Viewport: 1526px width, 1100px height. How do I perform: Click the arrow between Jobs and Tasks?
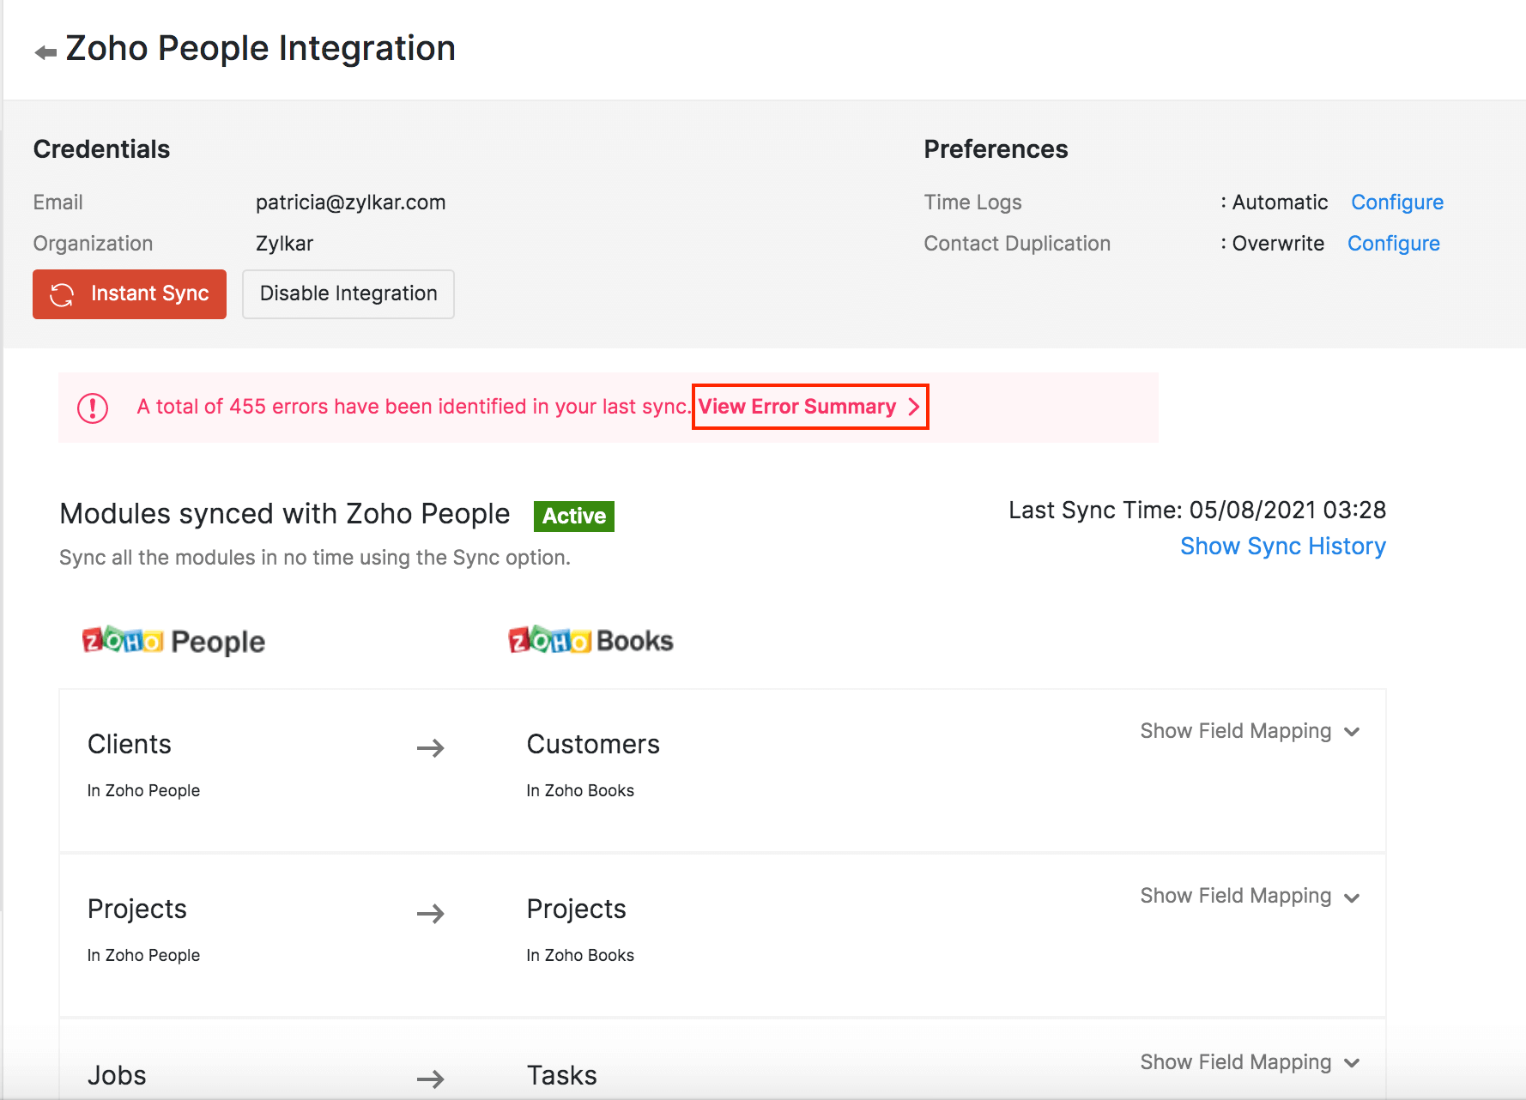tap(430, 1079)
